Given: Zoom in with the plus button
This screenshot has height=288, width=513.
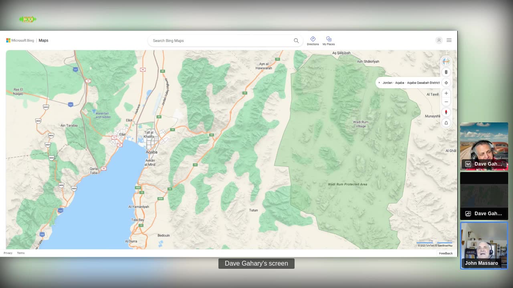Looking at the screenshot, I should tap(446, 93).
